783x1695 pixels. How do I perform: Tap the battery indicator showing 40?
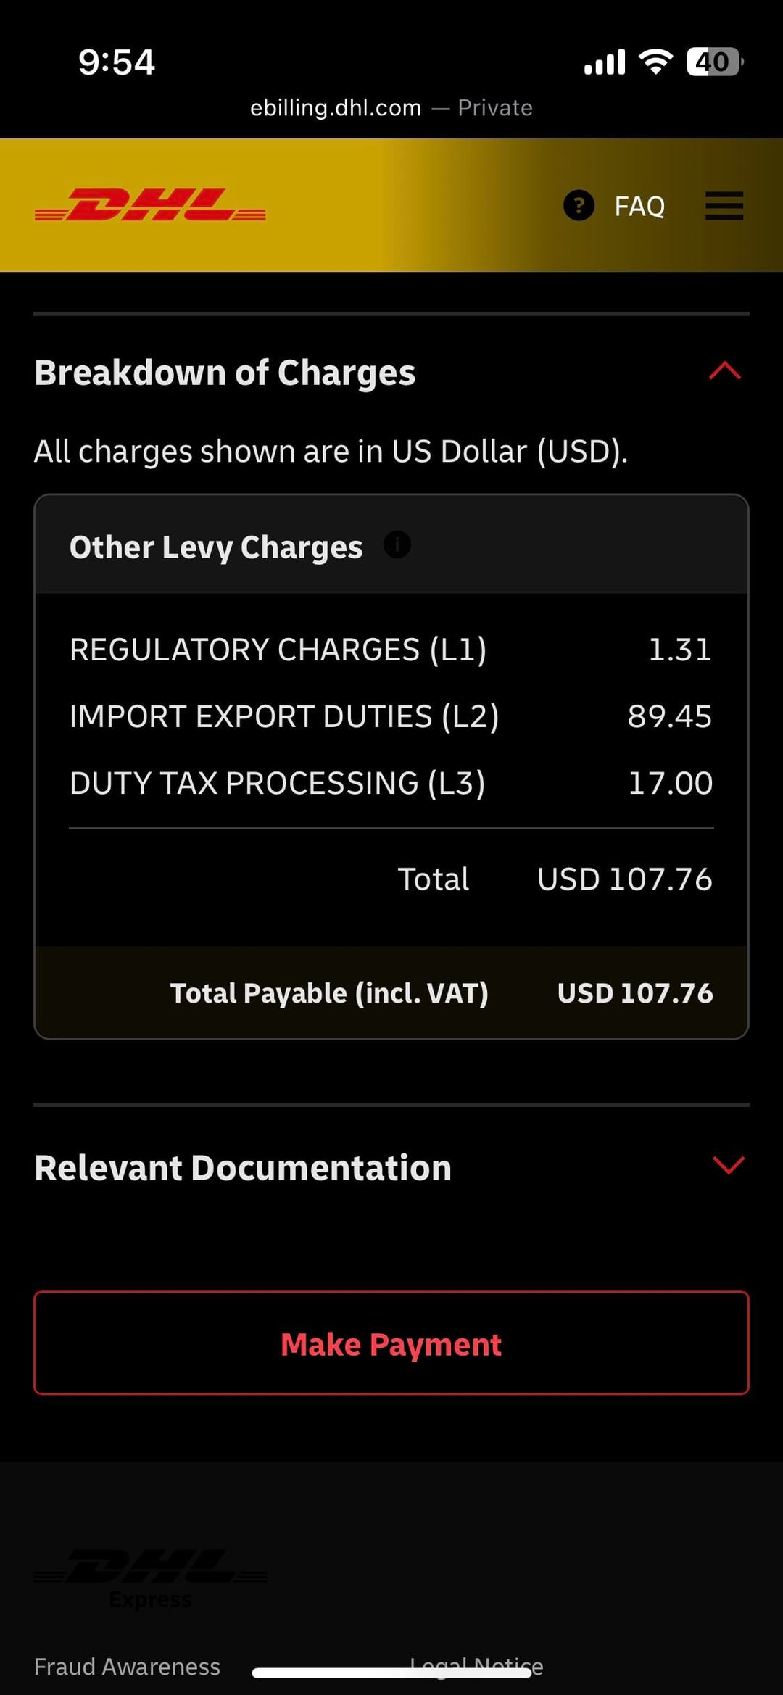tap(714, 62)
